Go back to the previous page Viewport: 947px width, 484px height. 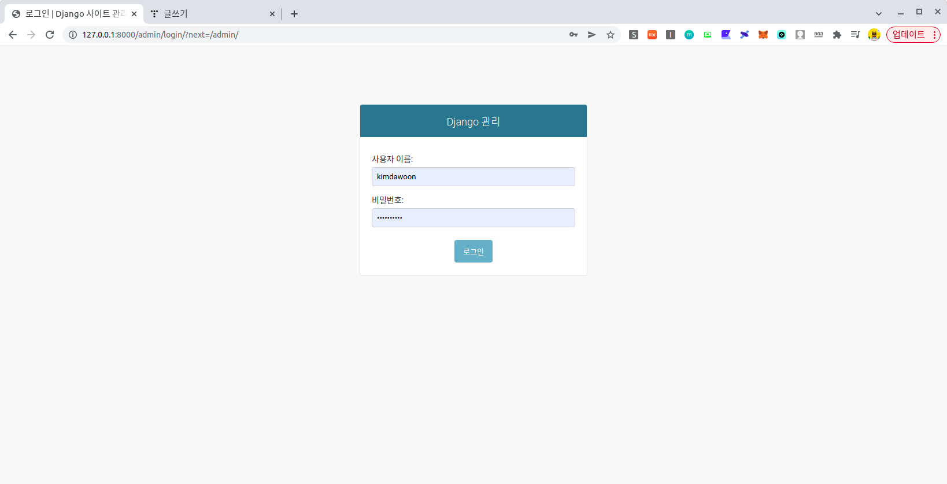(x=13, y=35)
